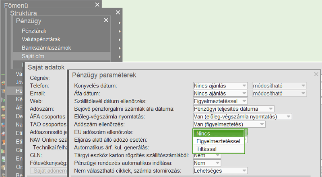Click Eljárás alatt álló adózó esetén label
Image resolution: width=322 pixels, height=177 pixels.
point(111,140)
